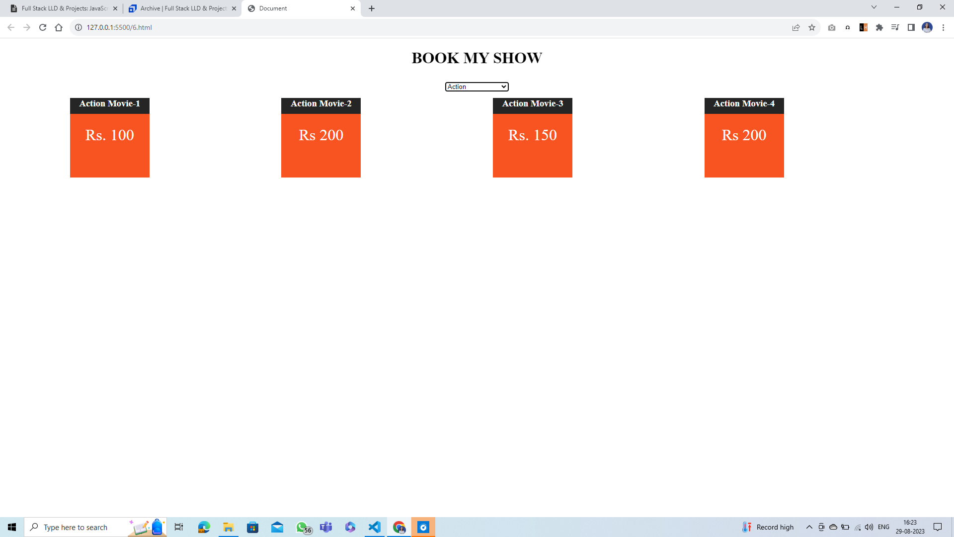Open Task View on taskbar
The height and width of the screenshot is (537, 954).
pos(179,527)
